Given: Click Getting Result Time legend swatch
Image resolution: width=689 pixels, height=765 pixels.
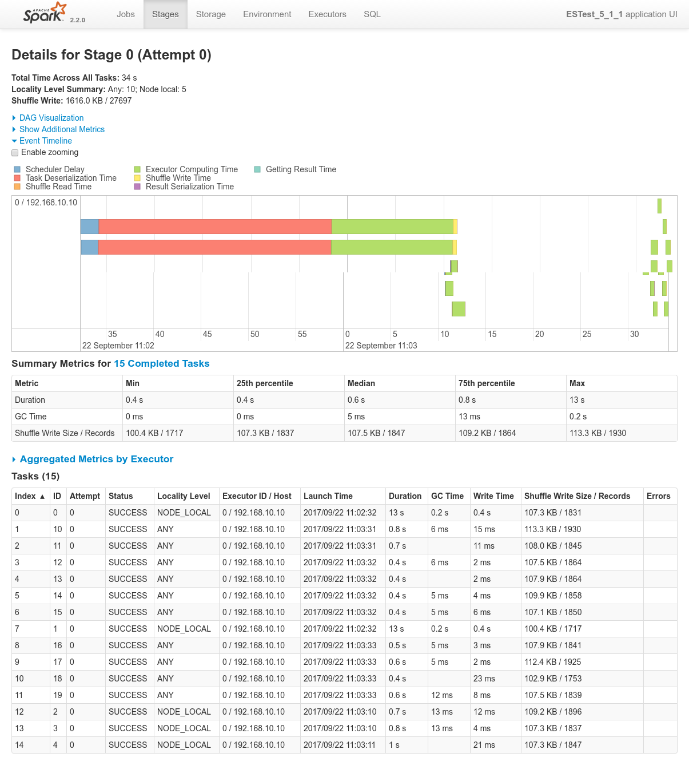Looking at the screenshot, I should (x=257, y=169).
